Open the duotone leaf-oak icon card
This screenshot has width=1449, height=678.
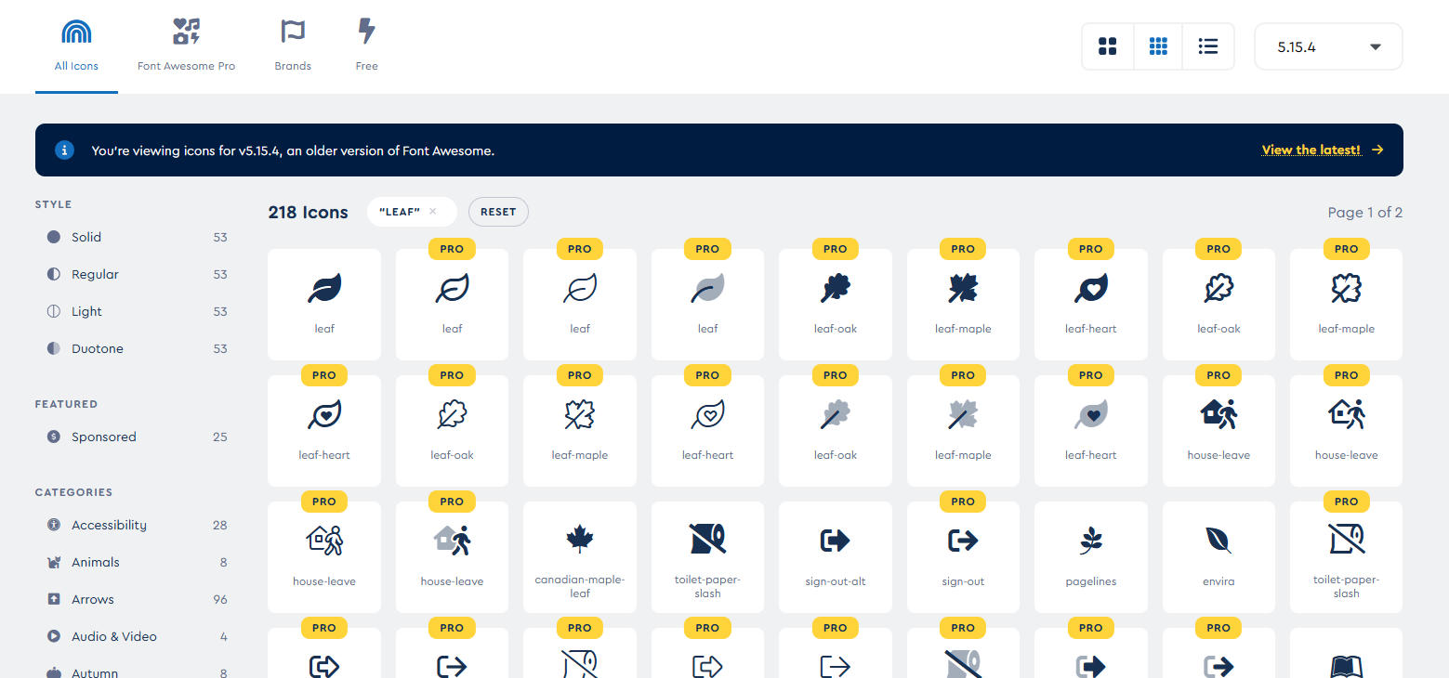click(x=836, y=431)
